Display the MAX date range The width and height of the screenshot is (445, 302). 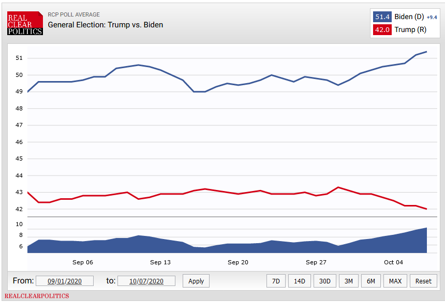coord(395,281)
